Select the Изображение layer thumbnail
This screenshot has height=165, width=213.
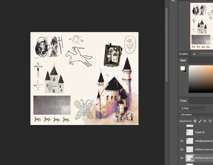pyautogui.click(x=190, y=141)
